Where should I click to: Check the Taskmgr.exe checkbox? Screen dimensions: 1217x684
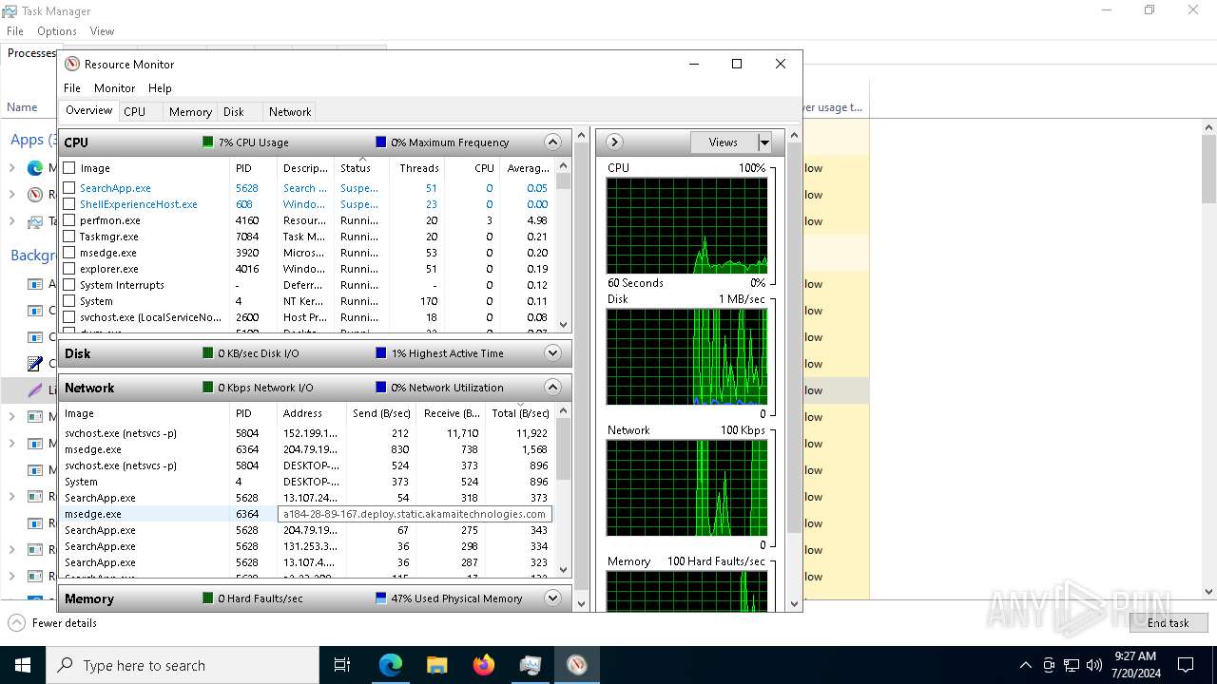click(x=68, y=237)
